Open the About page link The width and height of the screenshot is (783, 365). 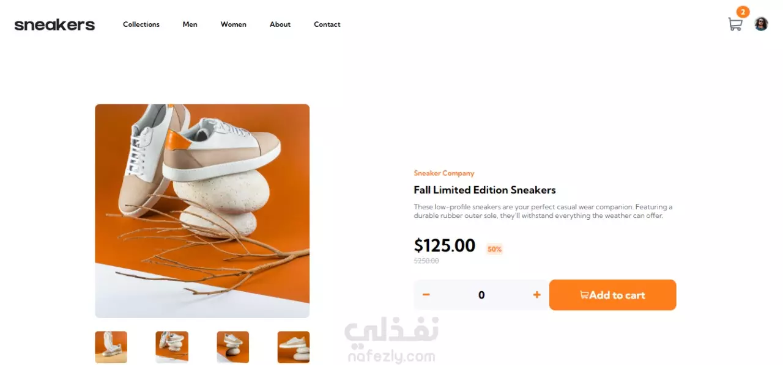click(280, 24)
